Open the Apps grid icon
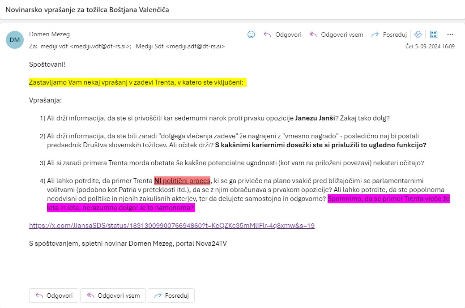The width and height of the screenshot is (465, 308). [x=433, y=34]
